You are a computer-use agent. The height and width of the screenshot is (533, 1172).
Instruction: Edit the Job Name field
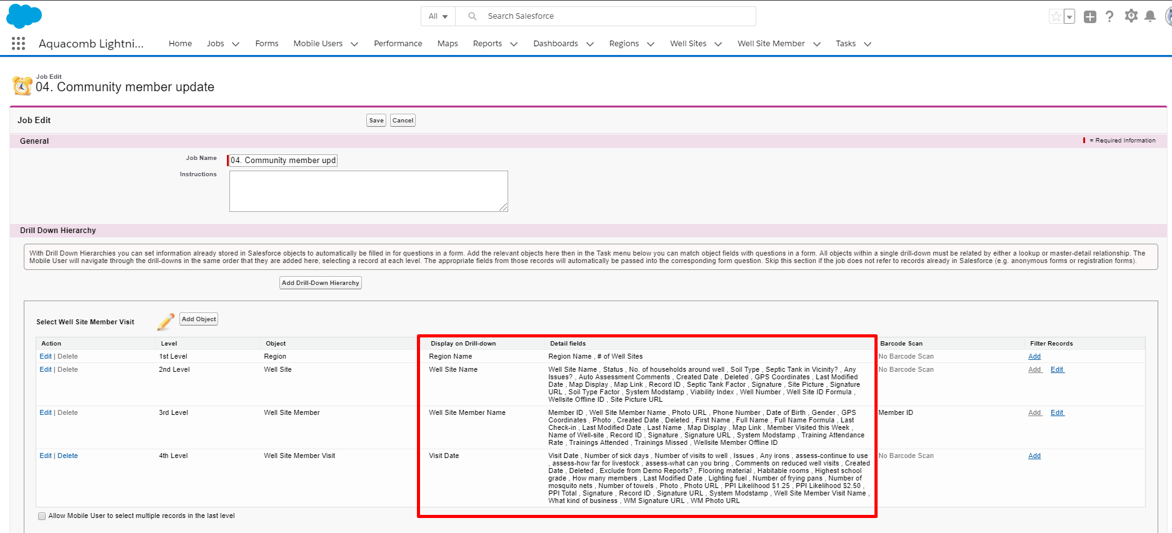click(x=283, y=161)
